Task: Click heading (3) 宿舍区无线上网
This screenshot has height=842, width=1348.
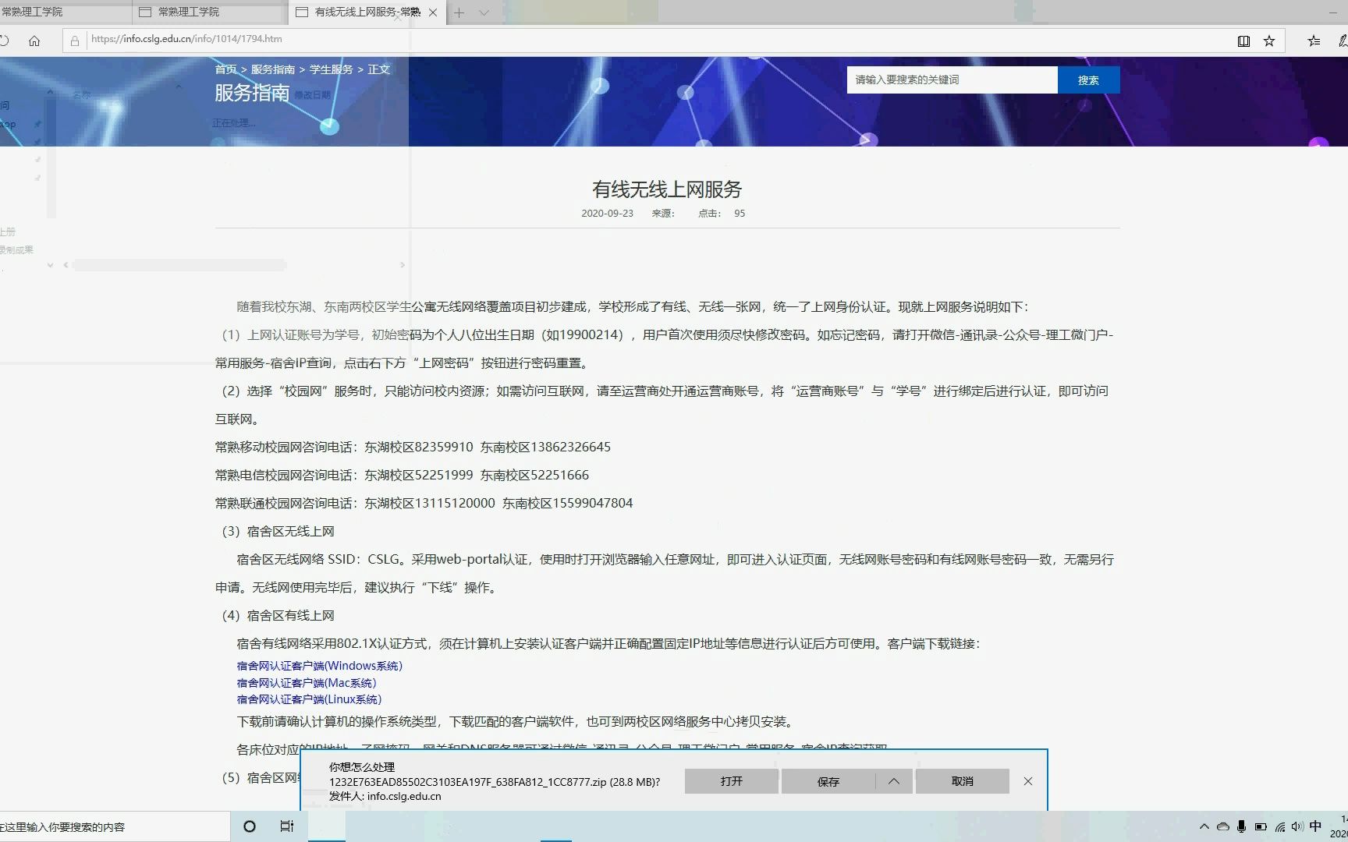Action: point(278,531)
